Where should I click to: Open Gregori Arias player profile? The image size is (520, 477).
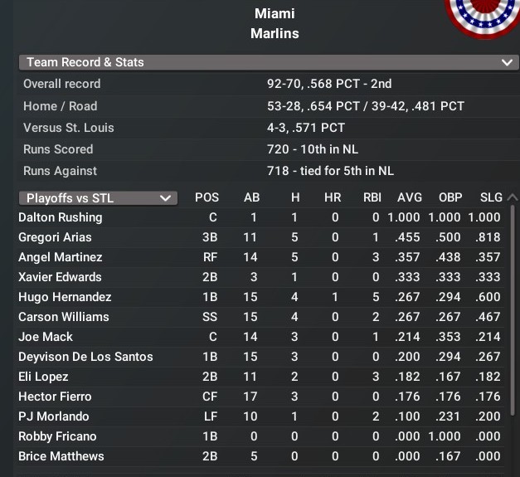(x=55, y=237)
